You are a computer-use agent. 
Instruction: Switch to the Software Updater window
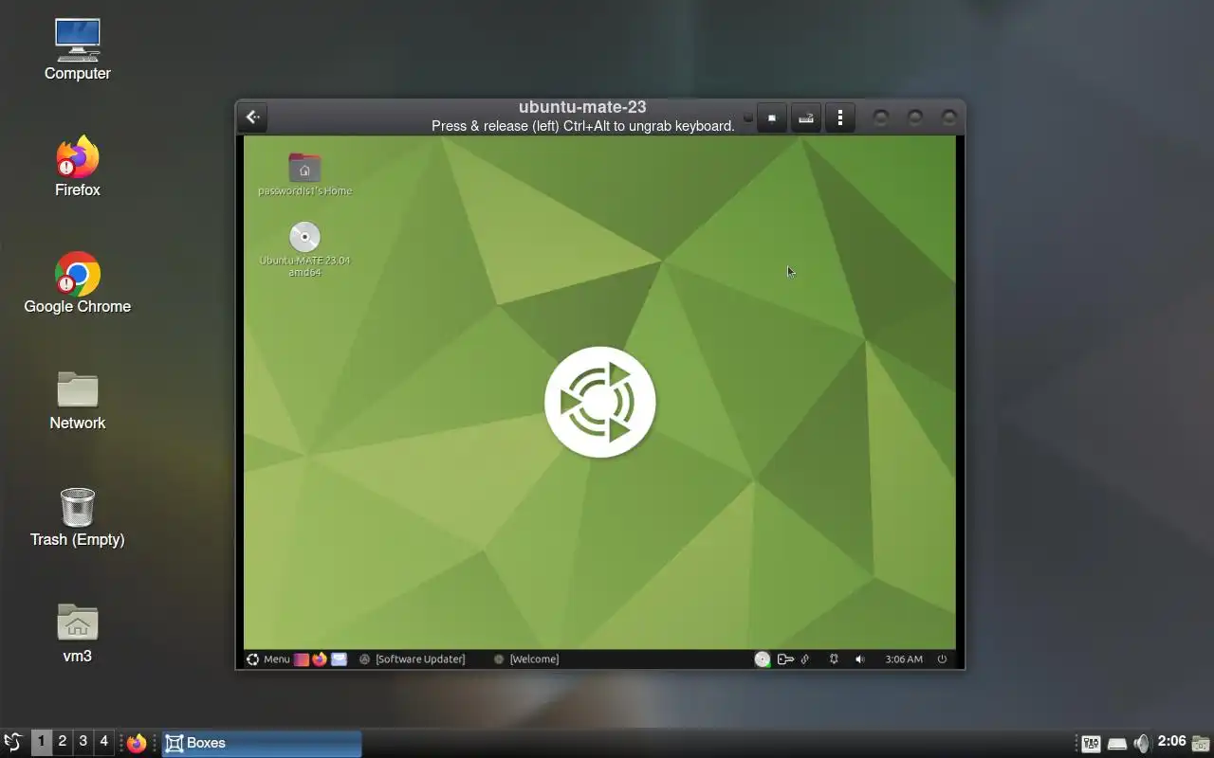coord(413,659)
